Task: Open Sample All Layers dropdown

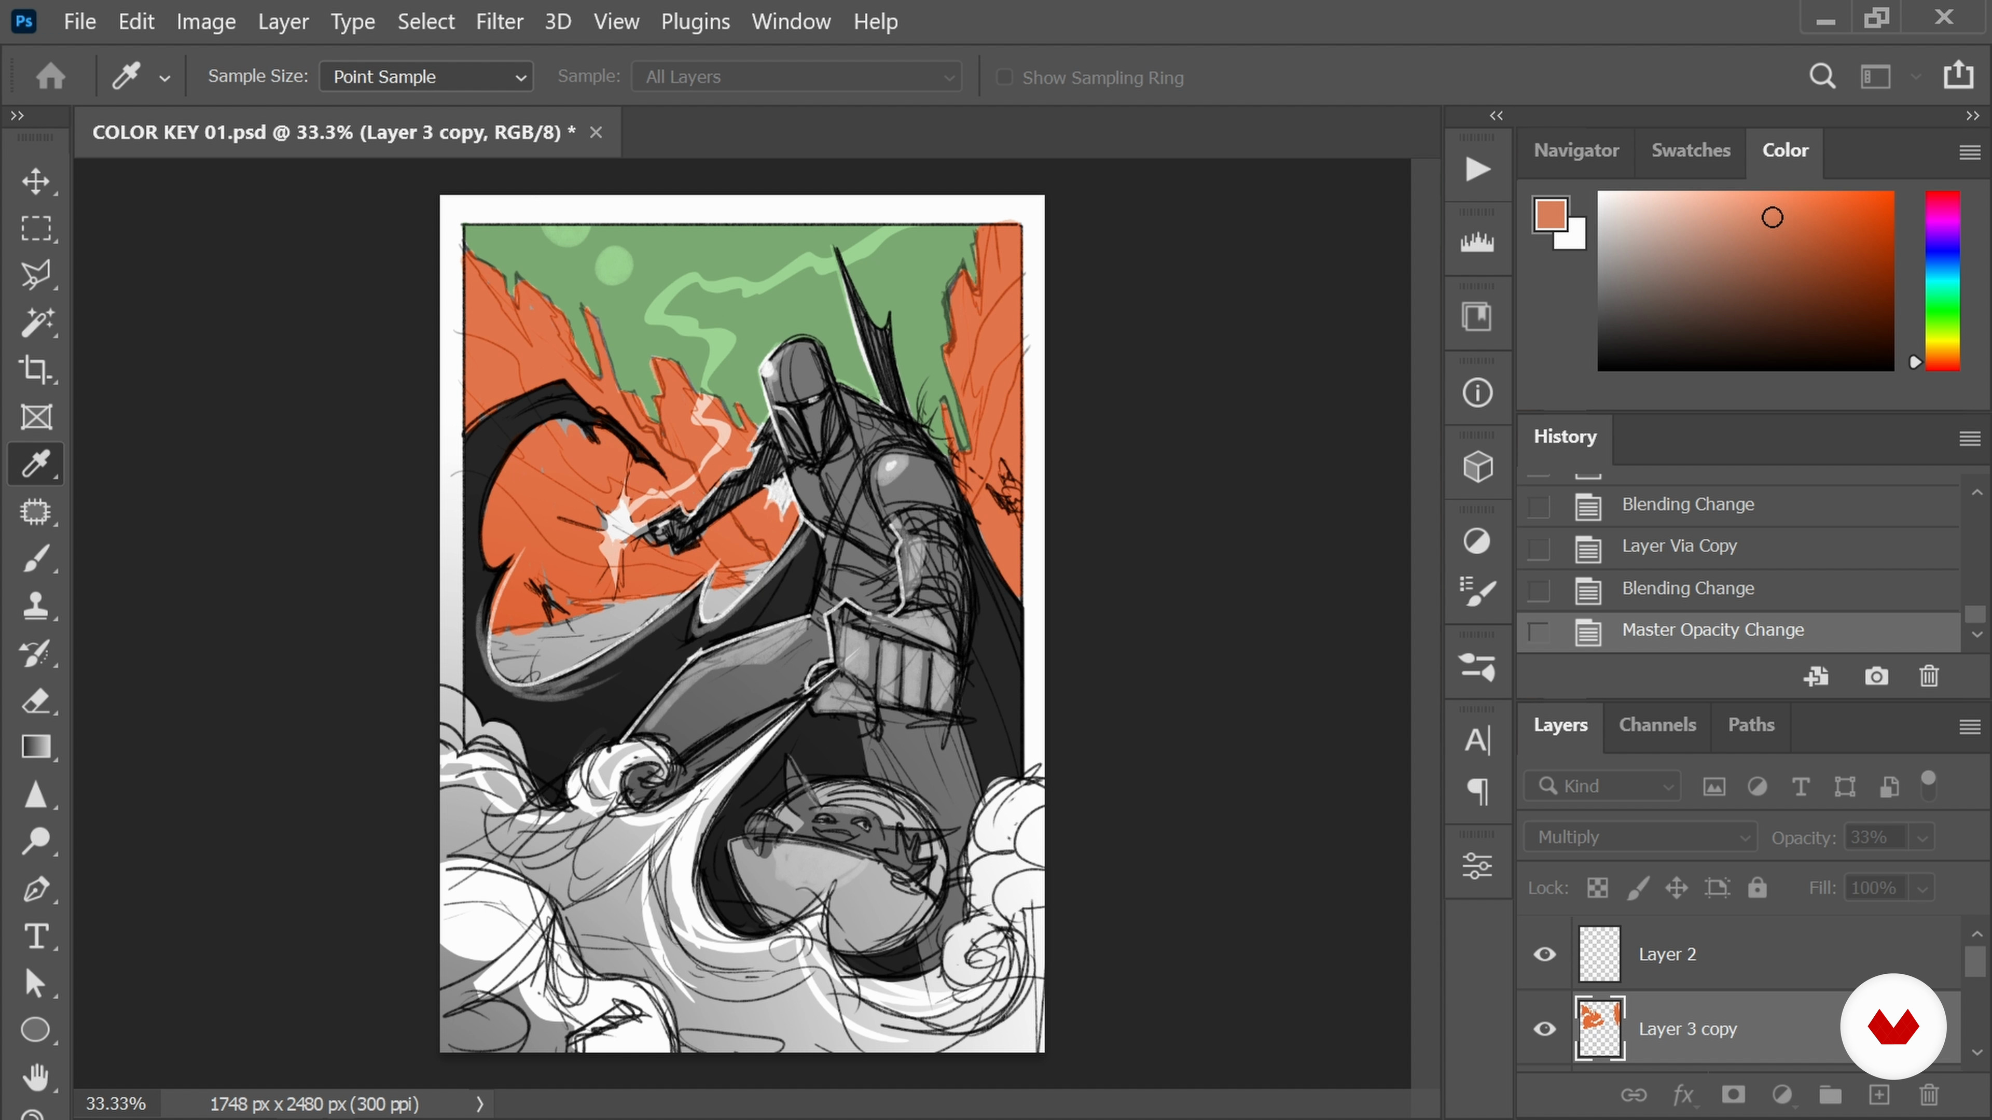Action: (796, 77)
